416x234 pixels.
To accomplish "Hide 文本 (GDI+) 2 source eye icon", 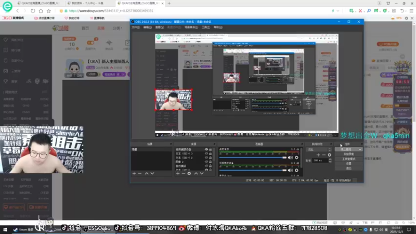I will click(x=206, y=158).
